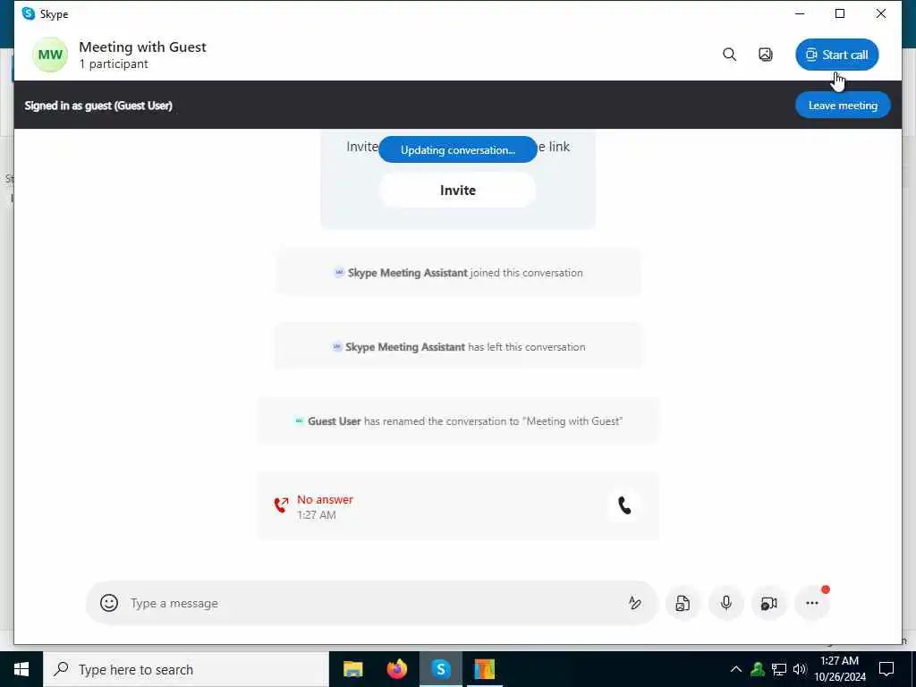Open the taskbar clock and date
The height and width of the screenshot is (687, 916).
tap(839, 669)
